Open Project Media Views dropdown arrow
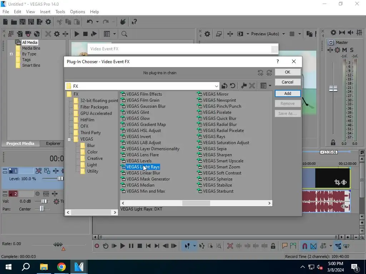Screen dimensions: 366x274 pos(114,34)
